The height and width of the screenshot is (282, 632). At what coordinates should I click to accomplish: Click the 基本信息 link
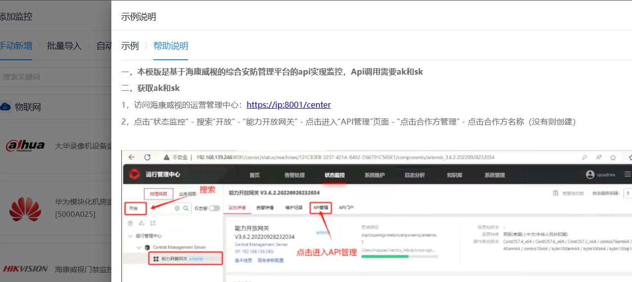click(x=243, y=260)
